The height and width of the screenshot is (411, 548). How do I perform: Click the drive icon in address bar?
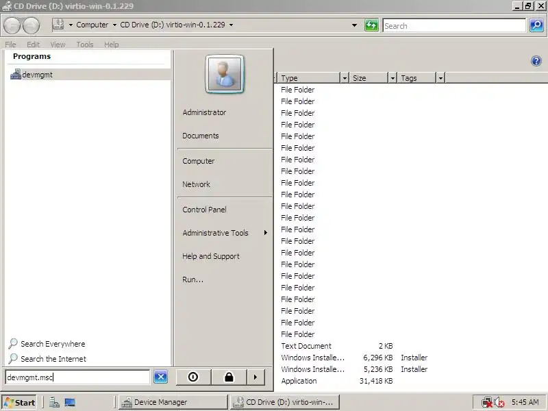58,25
